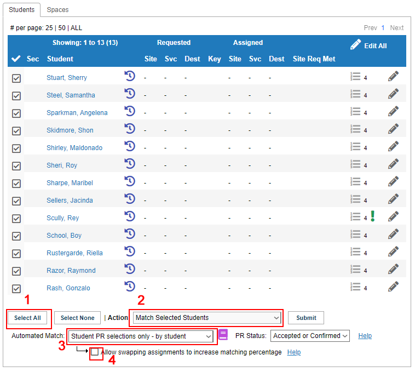Enable allow swapping assignments checkbox
This screenshot has height=372, width=415.
pyautogui.click(x=95, y=352)
